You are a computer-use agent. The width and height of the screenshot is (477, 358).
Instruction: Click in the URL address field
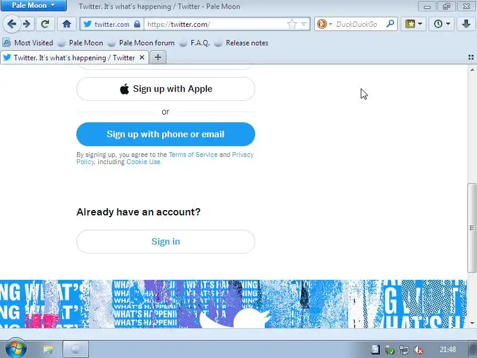coord(216,24)
